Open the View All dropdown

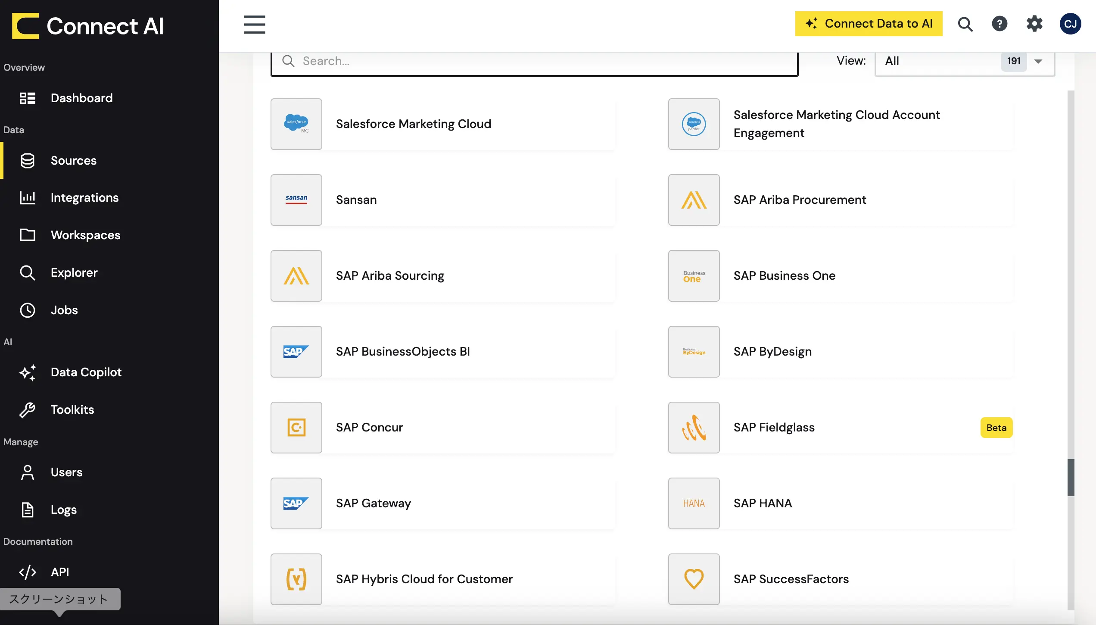click(x=965, y=61)
